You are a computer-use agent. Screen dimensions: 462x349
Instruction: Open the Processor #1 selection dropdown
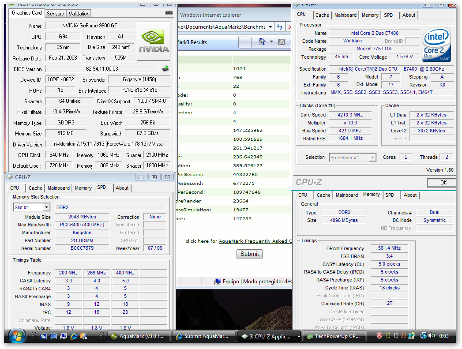[372, 157]
